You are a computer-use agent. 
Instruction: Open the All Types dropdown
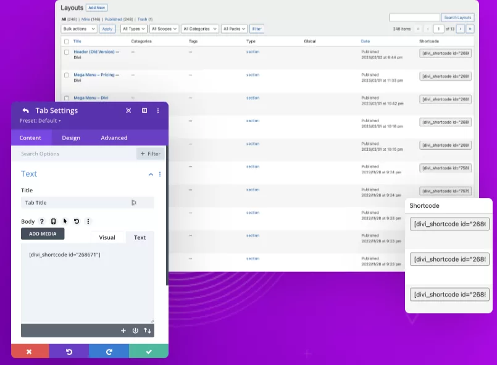pos(133,29)
